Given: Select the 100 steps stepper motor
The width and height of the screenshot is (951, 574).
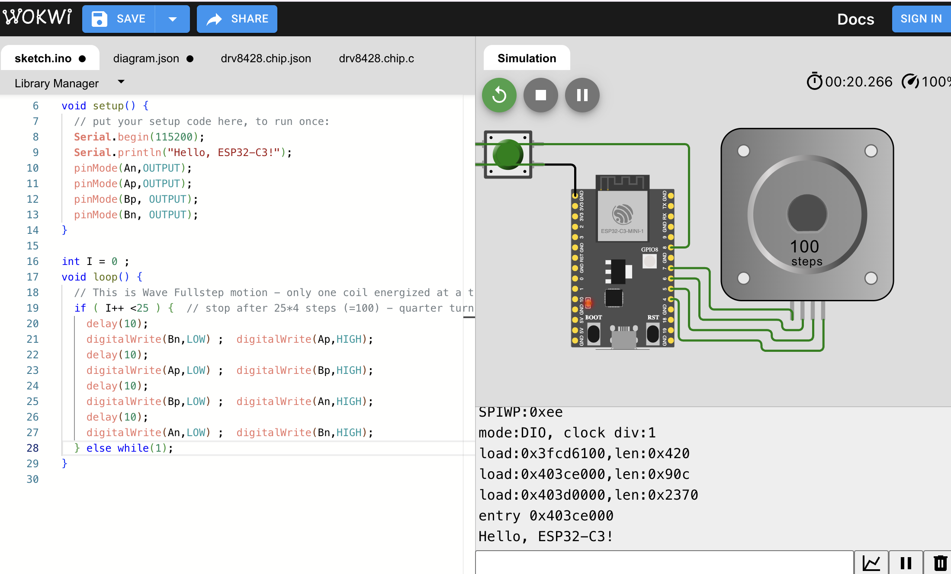Looking at the screenshot, I should coord(807,214).
